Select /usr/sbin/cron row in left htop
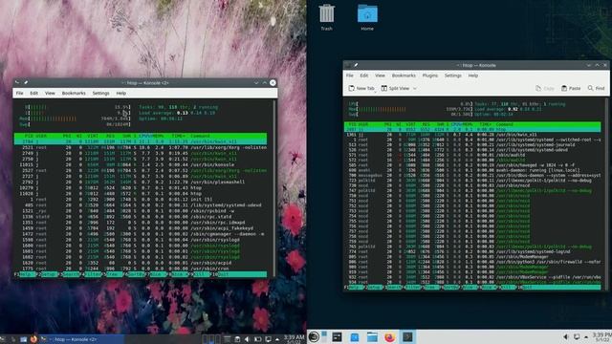 coord(141,269)
